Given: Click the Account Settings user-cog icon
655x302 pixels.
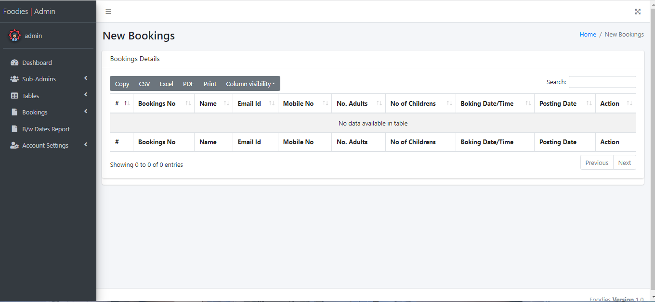Looking at the screenshot, I should (14, 145).
